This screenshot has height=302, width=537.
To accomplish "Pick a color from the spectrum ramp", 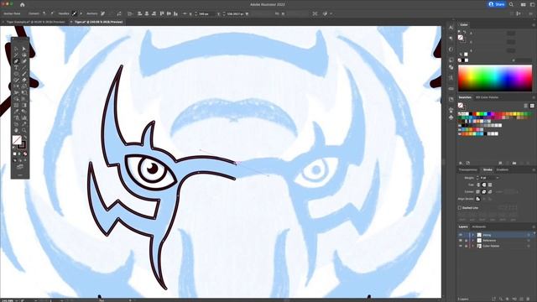I will [495, 78].
